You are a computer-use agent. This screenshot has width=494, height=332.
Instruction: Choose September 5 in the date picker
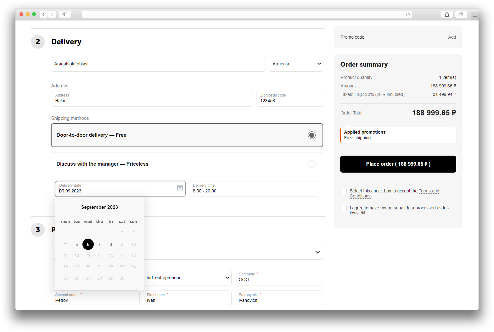click(x=77, y=244)
